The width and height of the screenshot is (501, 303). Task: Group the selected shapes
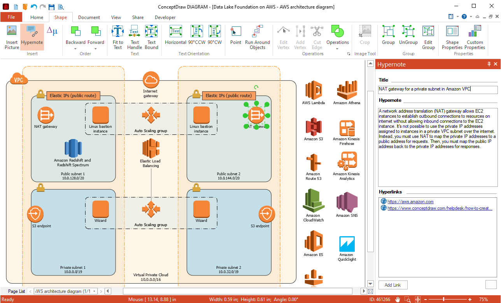coord(388,35)
